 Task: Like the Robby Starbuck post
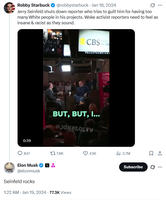tap(86, 153)
